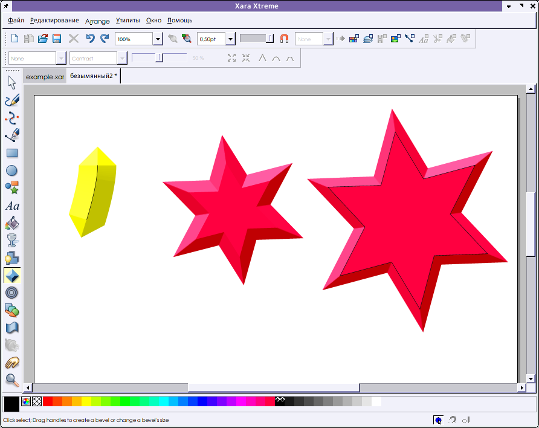The width and height of the screenshot is (539, 428).
Task: Open the Contrast bevel dropdown
Action: point(123,59)
